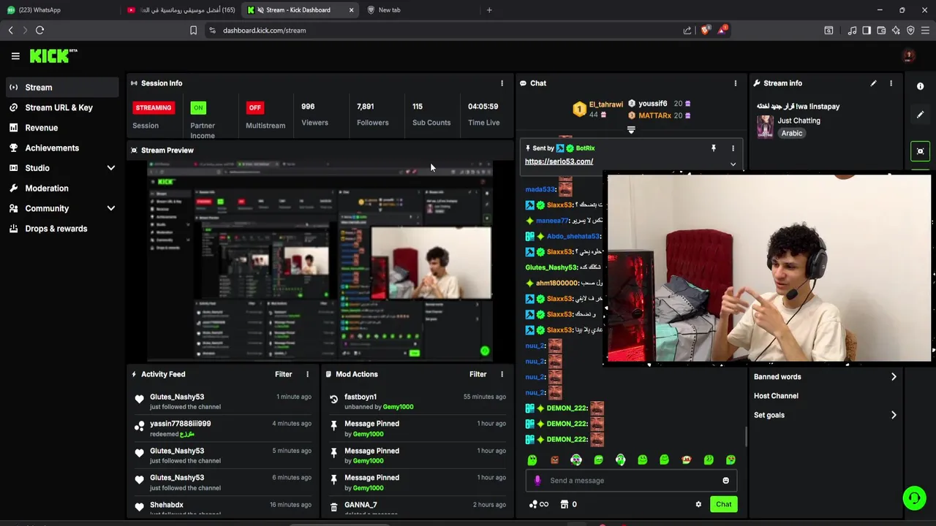
Task: Open a new browser tab with plus
Action: (489, 10)
